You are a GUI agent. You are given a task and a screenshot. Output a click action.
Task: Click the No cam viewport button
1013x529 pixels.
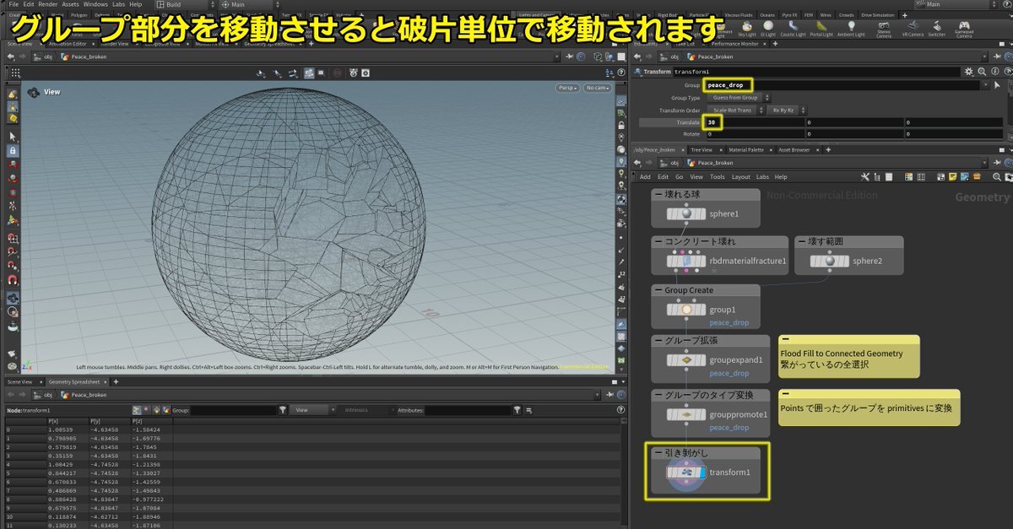597,88
